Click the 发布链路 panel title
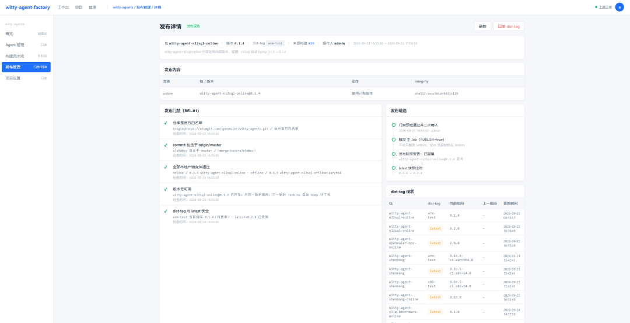The height and width of the screenshot is (323, 630). pyautogui.click(x=398, y=110)
